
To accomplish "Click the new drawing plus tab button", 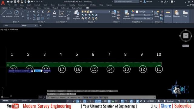I will point(40,25).
